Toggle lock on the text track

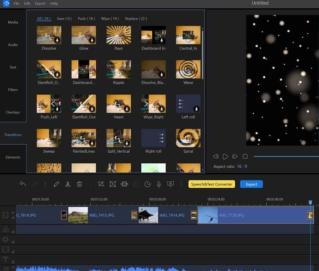click(13, 261)
